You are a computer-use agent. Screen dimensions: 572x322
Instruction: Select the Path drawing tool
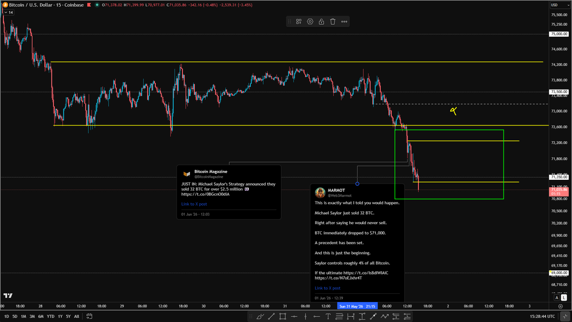[385, 316]
